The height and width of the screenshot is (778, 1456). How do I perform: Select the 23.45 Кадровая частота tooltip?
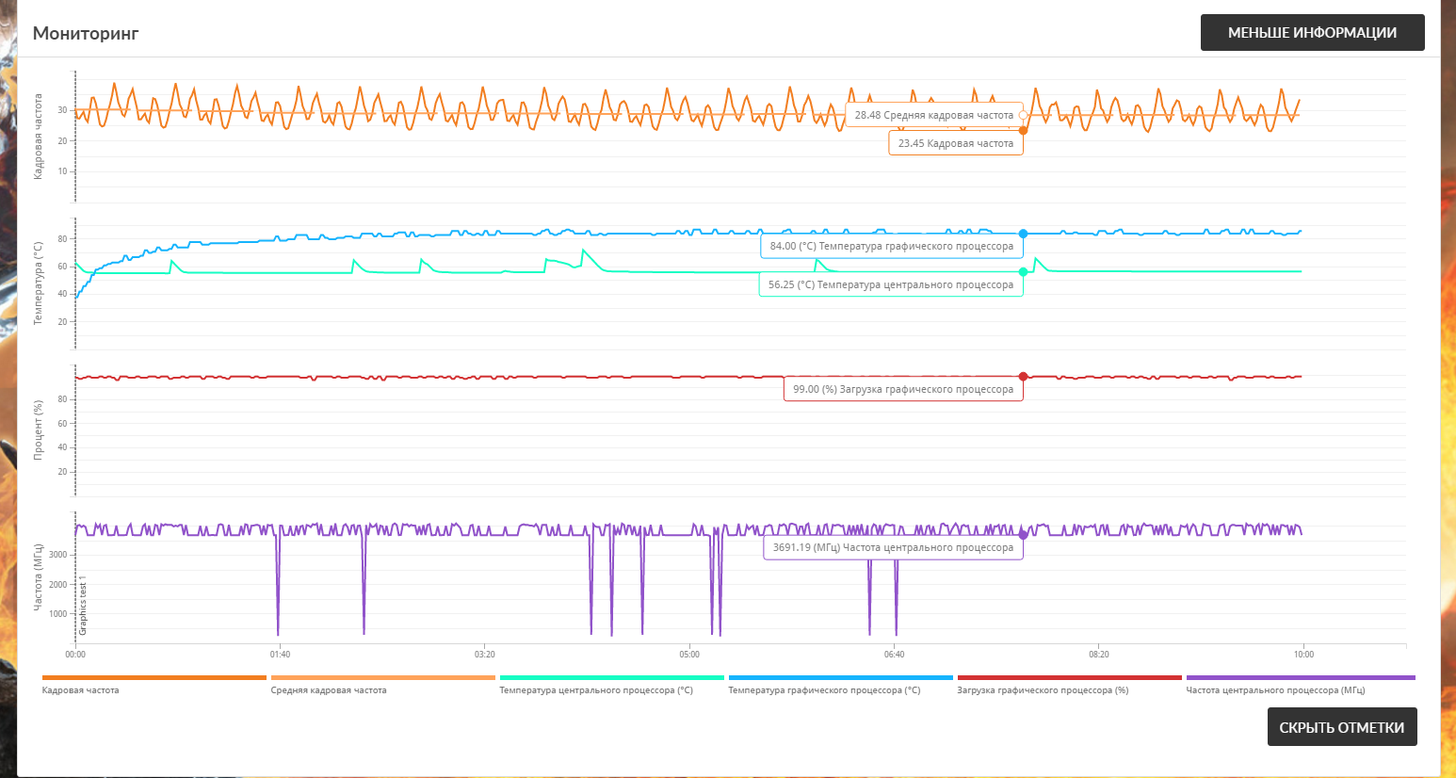coord(956,143)
